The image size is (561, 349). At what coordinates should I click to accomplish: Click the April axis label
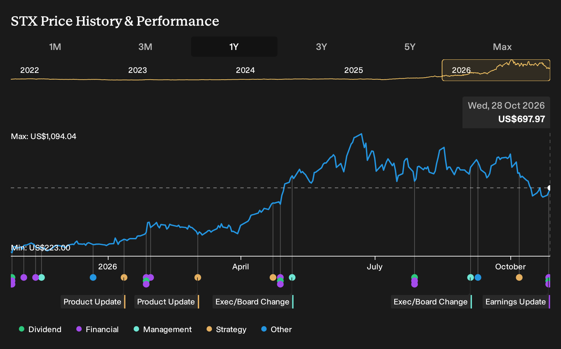[x=241, y=267]
